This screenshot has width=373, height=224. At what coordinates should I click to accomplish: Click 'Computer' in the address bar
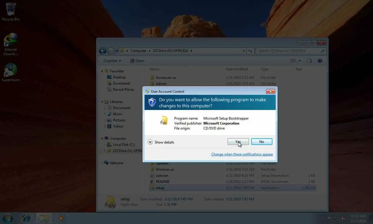[x=138, y=51]
